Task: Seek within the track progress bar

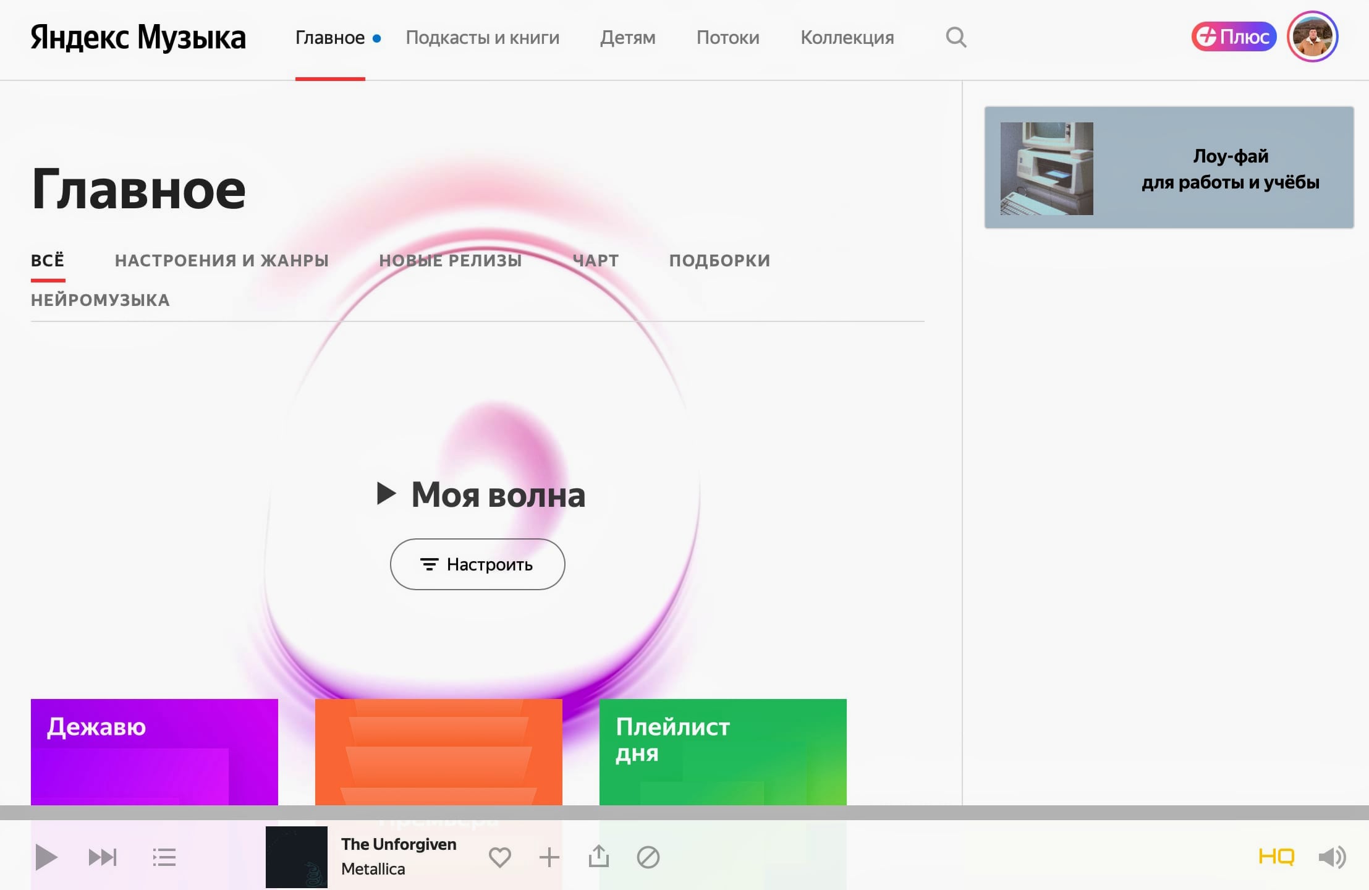Action: click(684, 813)
